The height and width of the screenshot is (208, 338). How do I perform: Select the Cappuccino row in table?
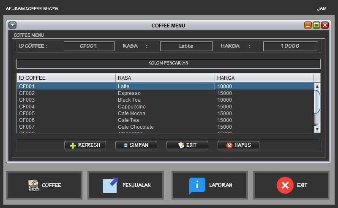[132, 107]
